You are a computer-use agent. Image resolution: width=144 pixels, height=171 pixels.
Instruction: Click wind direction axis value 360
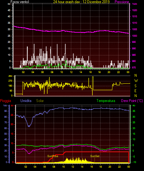click(x=10, y=76)
